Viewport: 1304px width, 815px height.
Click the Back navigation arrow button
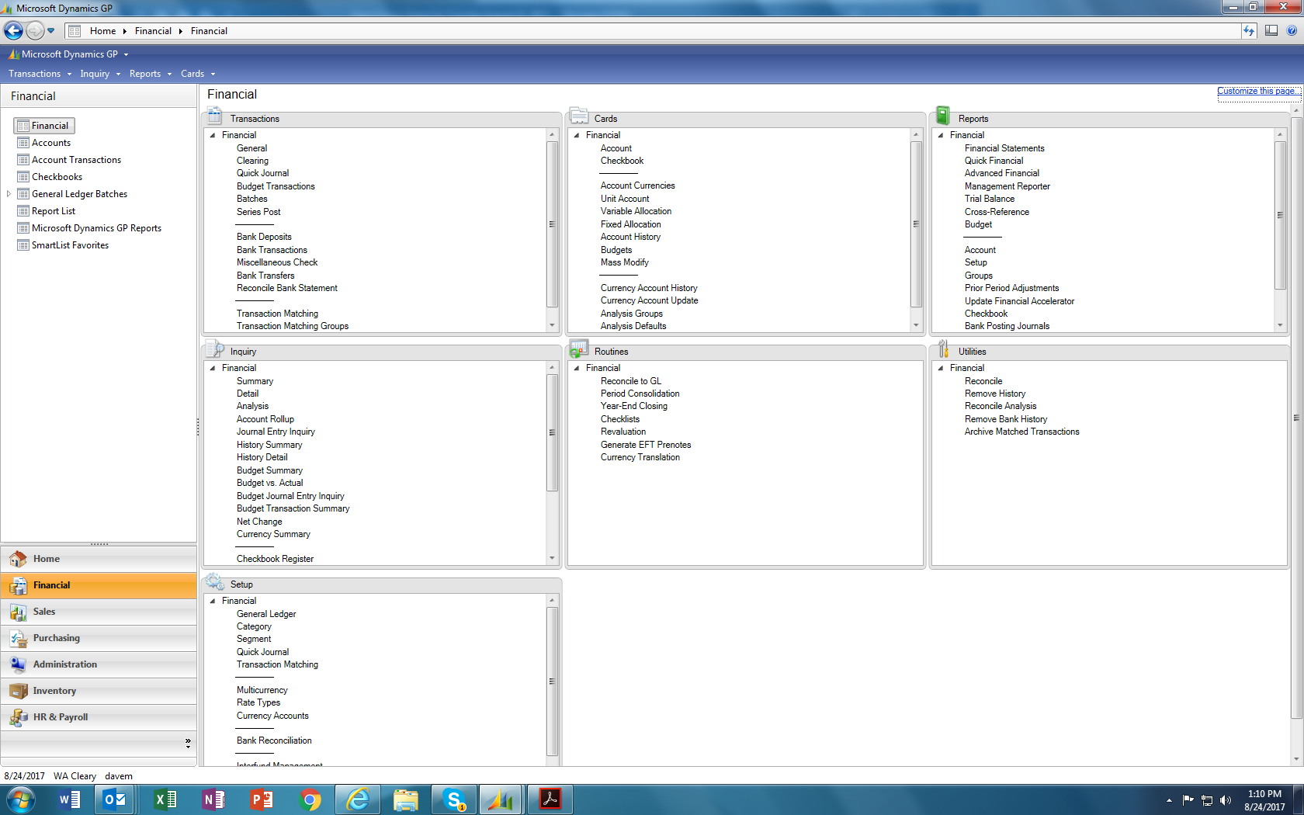coord(13,31)
